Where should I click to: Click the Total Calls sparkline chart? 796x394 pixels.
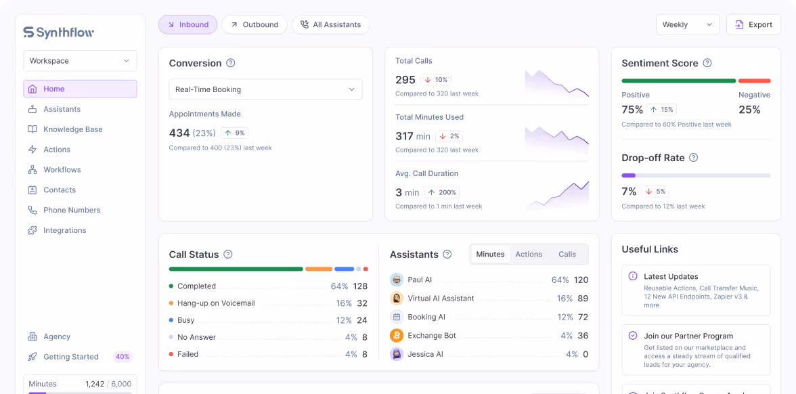557,84
